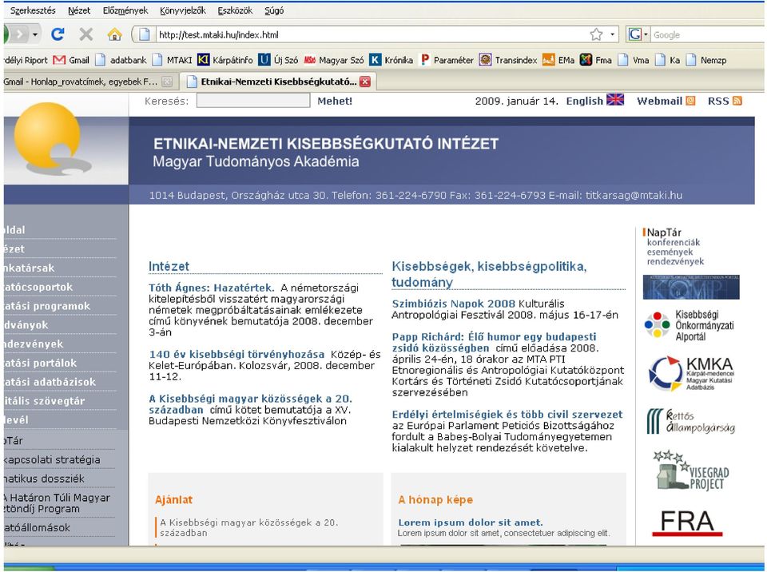767x572 pixels.
Task: Open the Szimbiózis Napok 2008 link
Action: tap(454, 304)
